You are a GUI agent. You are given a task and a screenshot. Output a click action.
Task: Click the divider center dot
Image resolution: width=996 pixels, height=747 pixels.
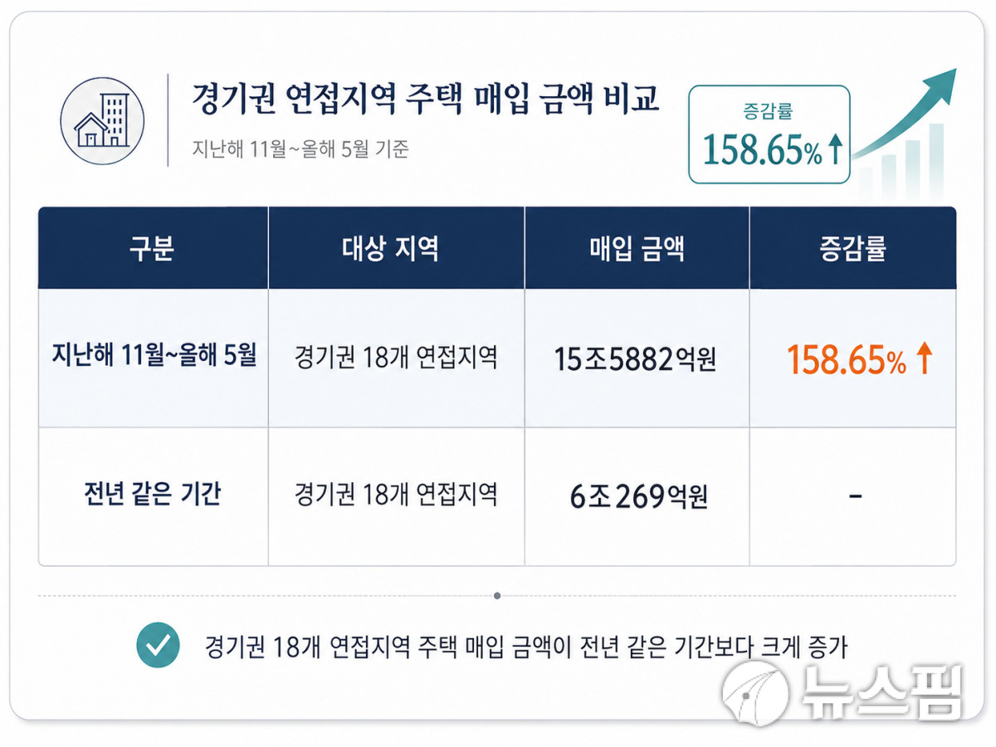(497, 595)
